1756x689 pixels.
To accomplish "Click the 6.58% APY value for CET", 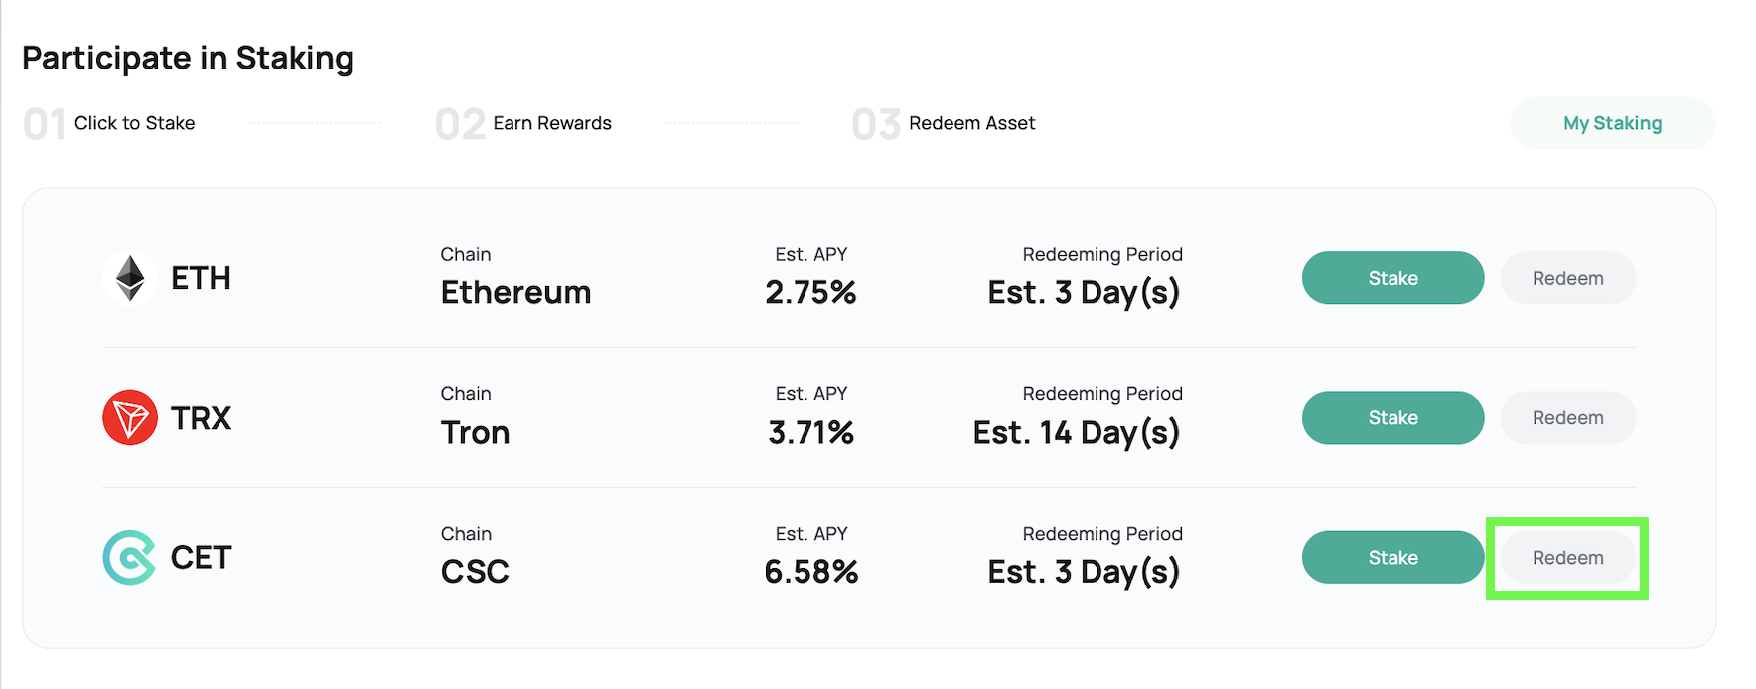I will click(810, 572).
